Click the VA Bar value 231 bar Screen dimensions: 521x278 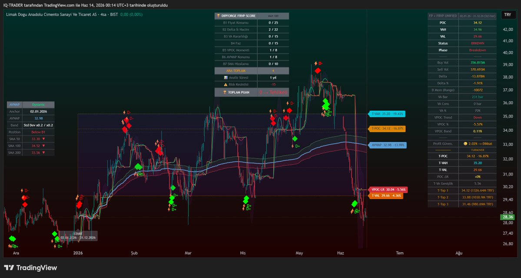[x=477, y=97]
